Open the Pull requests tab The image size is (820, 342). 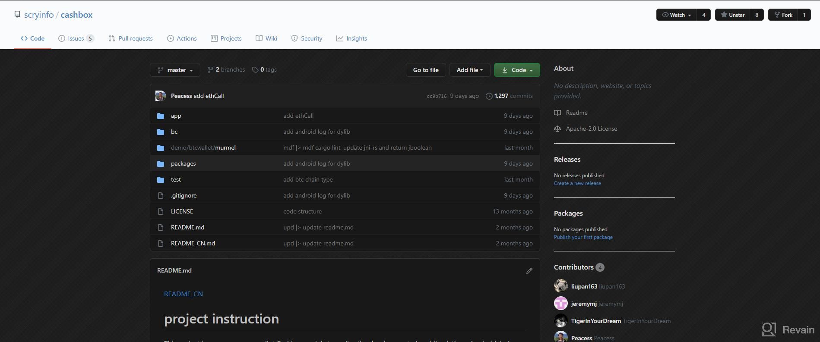(x=130, y=38)
